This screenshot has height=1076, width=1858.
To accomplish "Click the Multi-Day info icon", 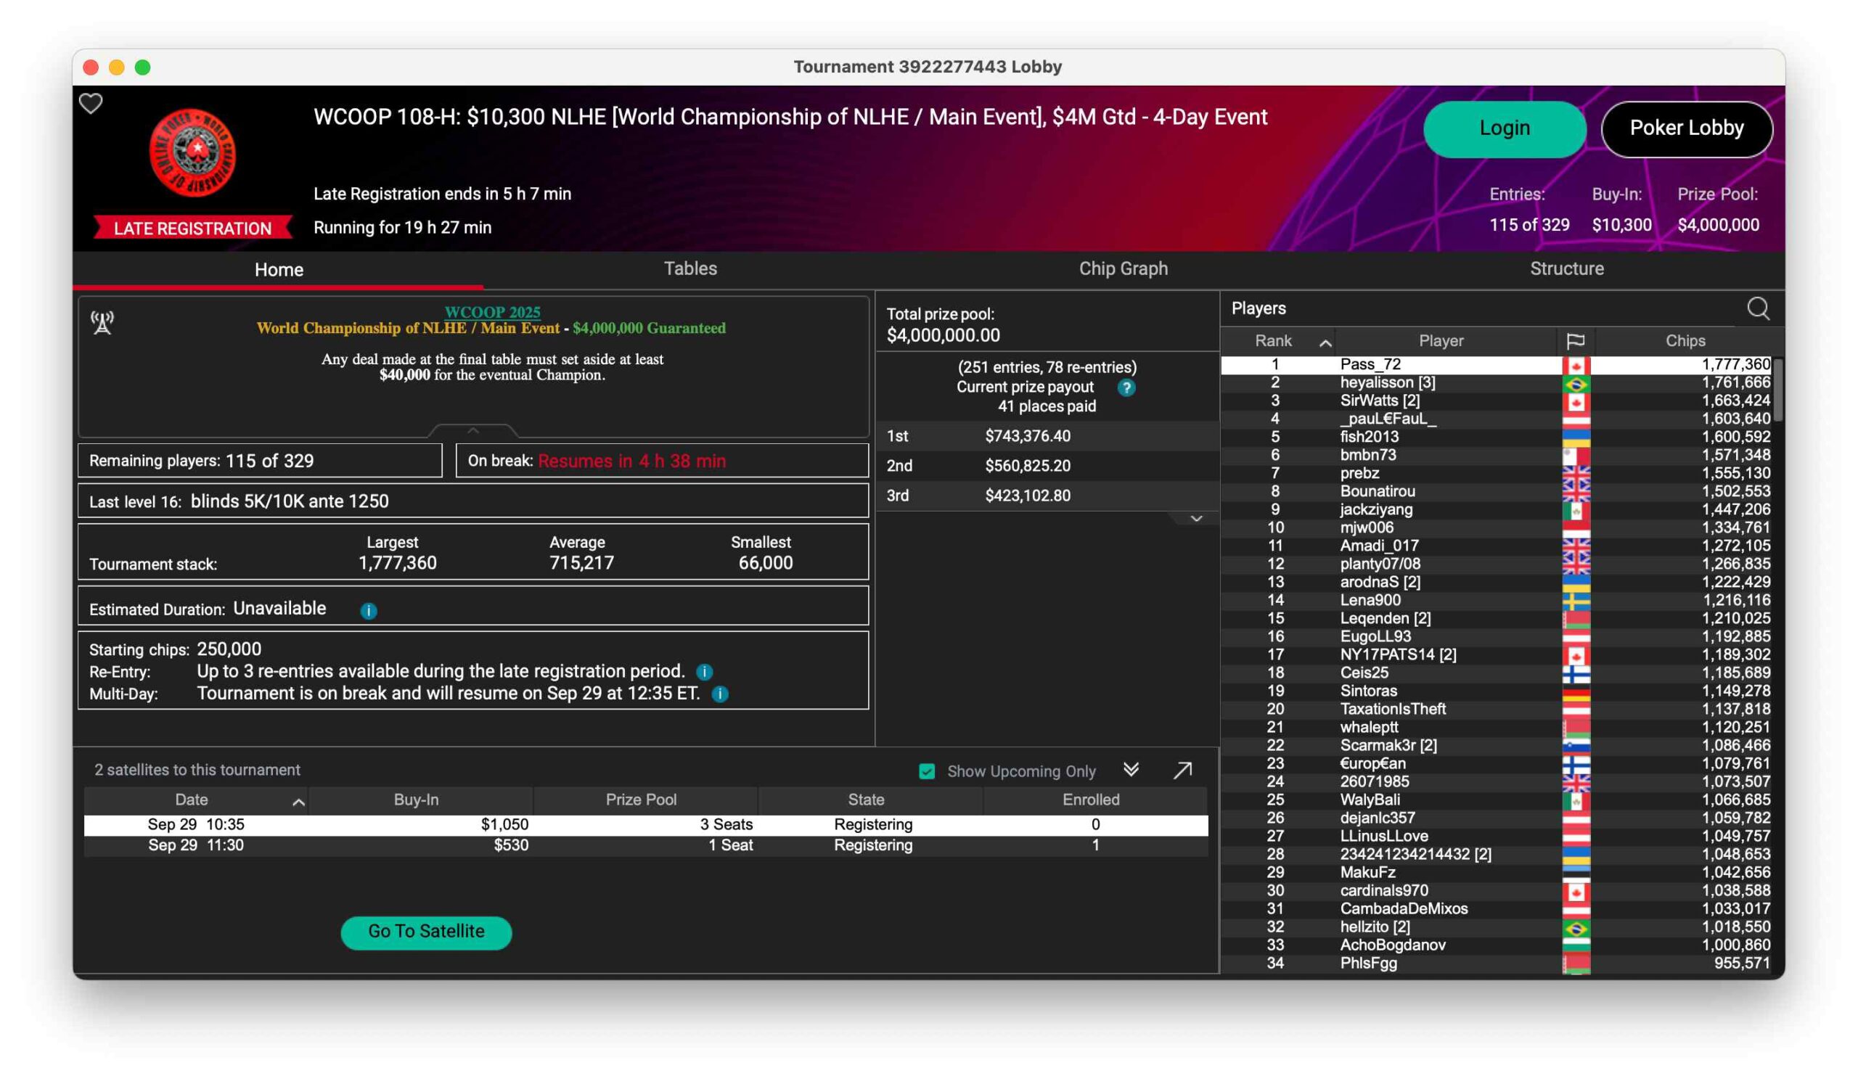I will click(x=721, y=694).
